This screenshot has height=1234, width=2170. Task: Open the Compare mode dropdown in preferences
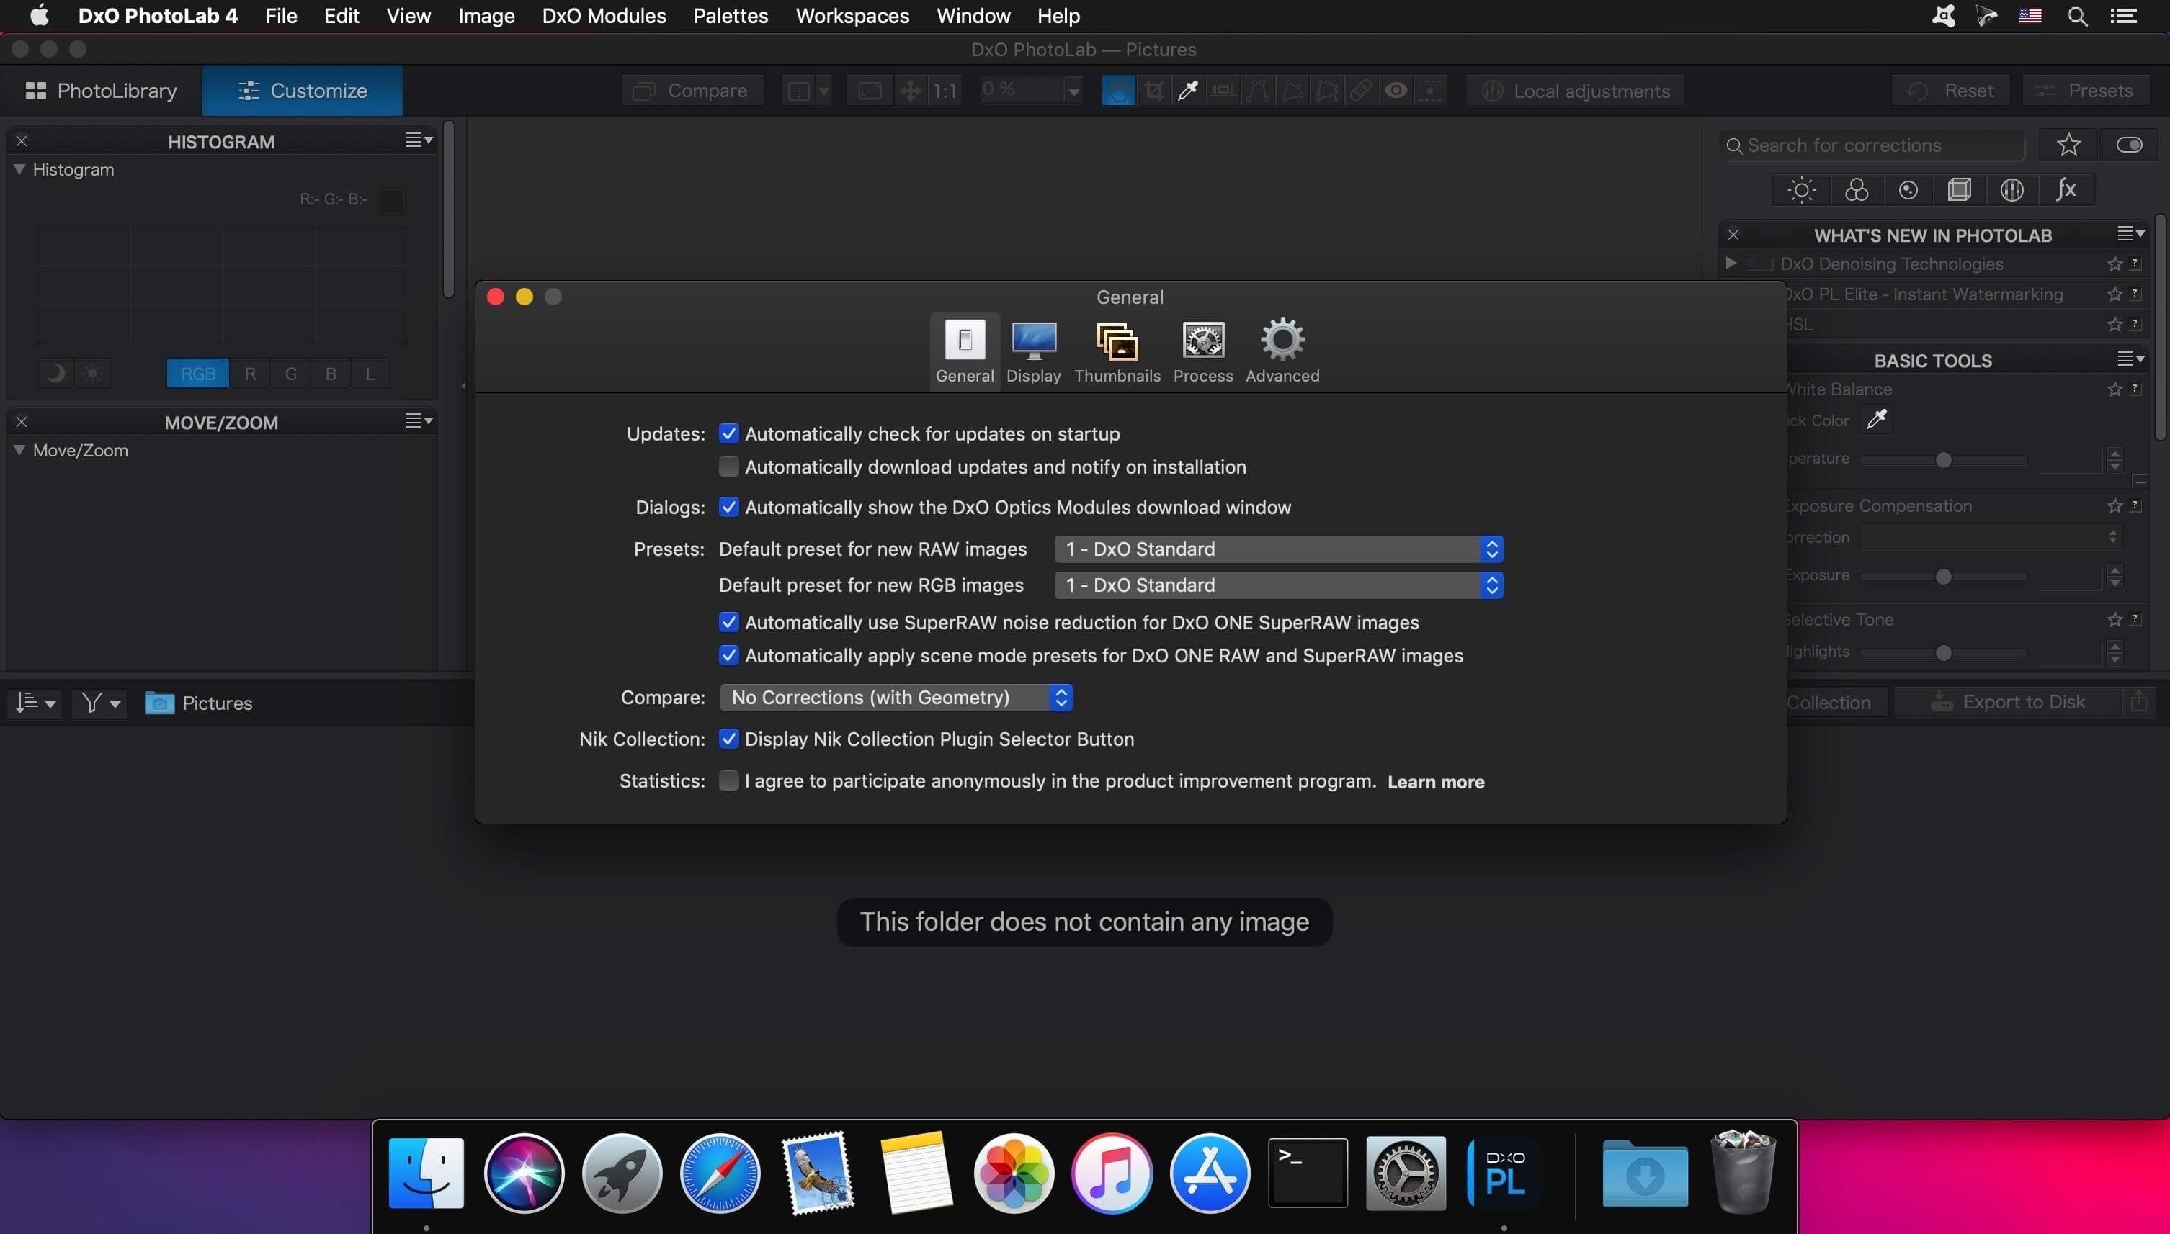(x=896, y=698)
